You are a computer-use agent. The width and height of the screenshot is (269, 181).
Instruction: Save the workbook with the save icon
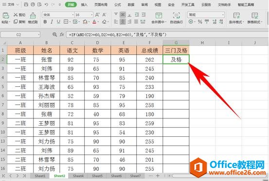coord(26,4)
